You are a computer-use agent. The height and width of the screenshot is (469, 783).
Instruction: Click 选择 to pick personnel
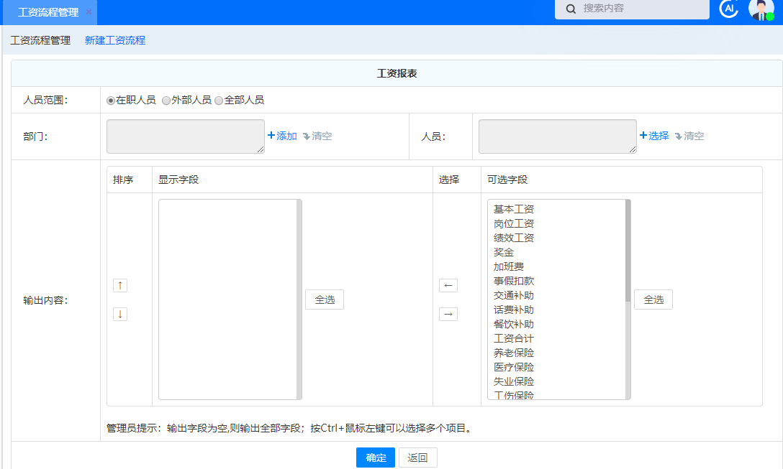coord(654,136)
